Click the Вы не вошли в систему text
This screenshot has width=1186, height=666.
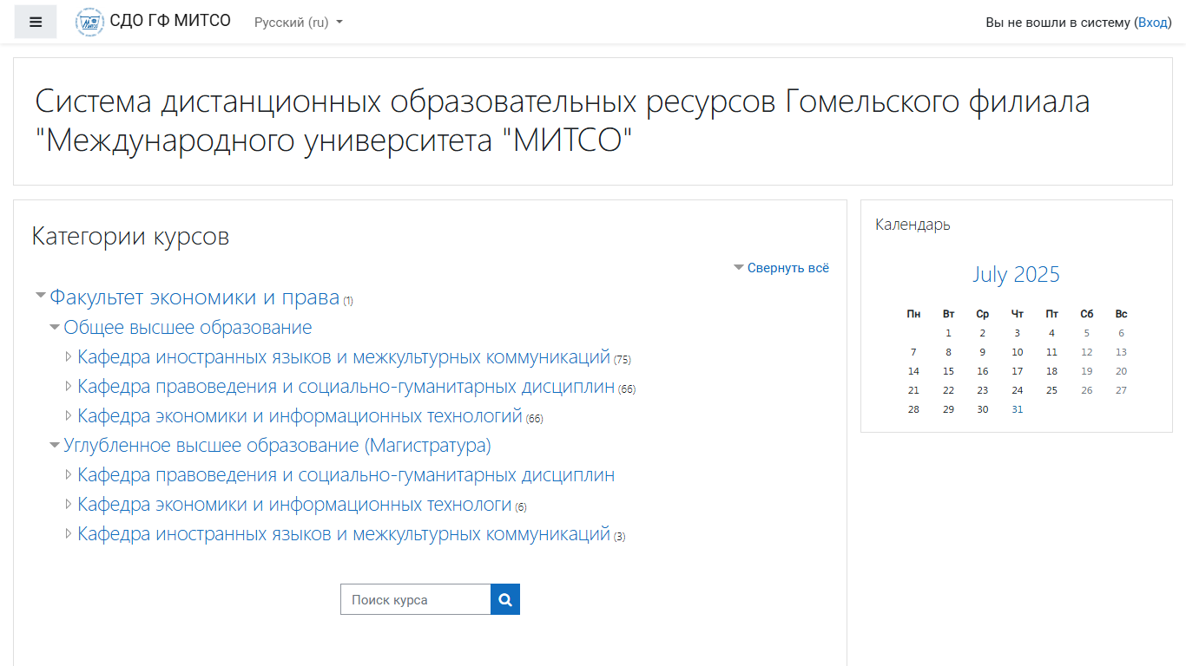(1058, 23)
